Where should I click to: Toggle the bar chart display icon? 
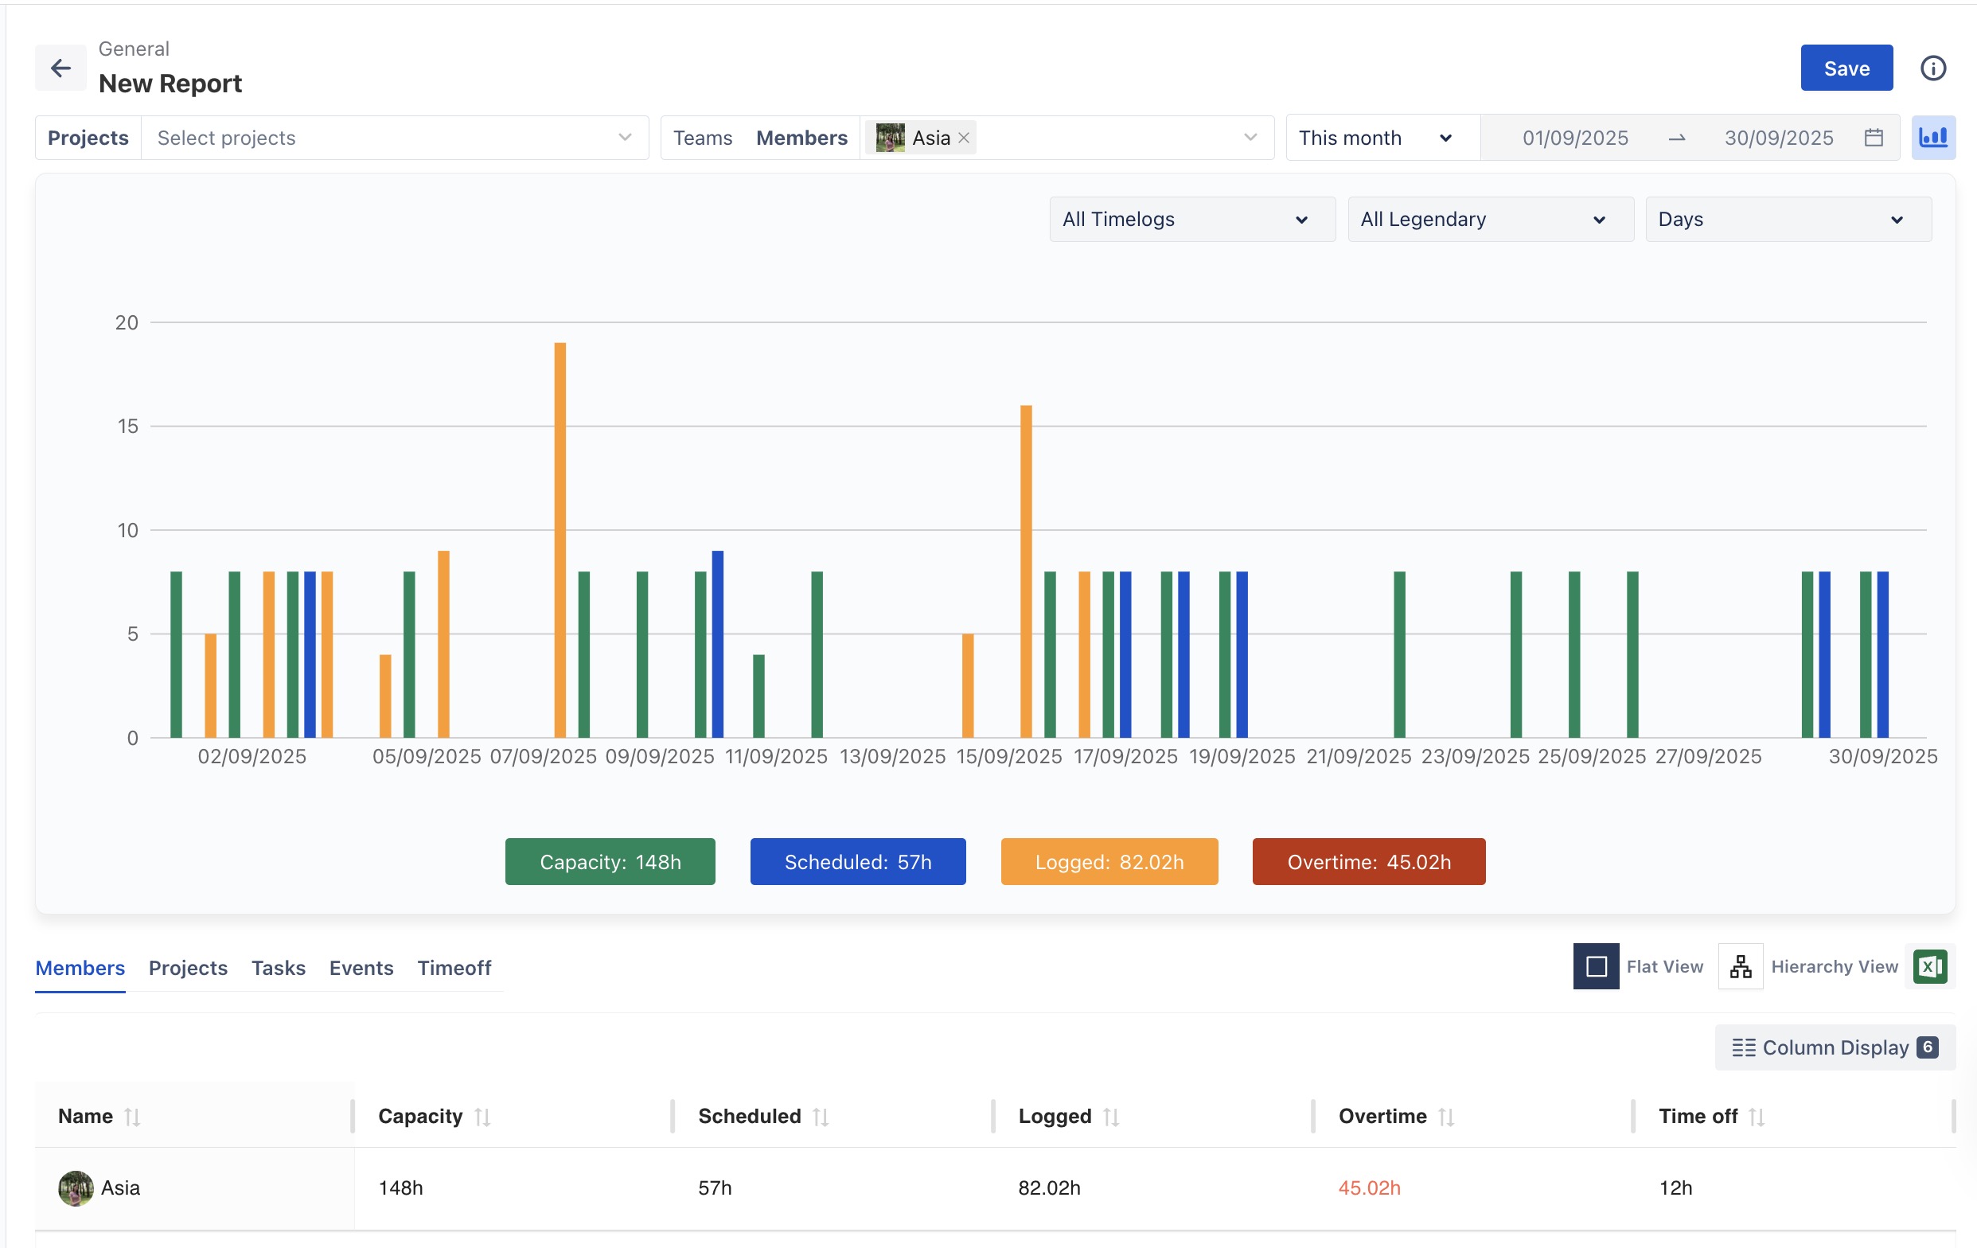pos(1932,137)
